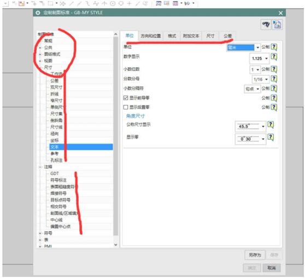Expand the 视图 tree node
Viewport: 305px width, 278px height.
tap(40, 61)
